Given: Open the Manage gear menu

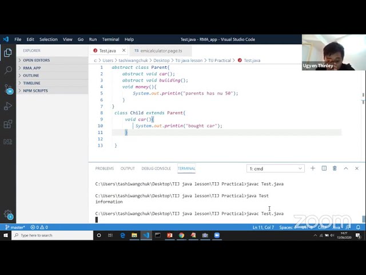Looking at the screenshot, I should tap(8, 214).
